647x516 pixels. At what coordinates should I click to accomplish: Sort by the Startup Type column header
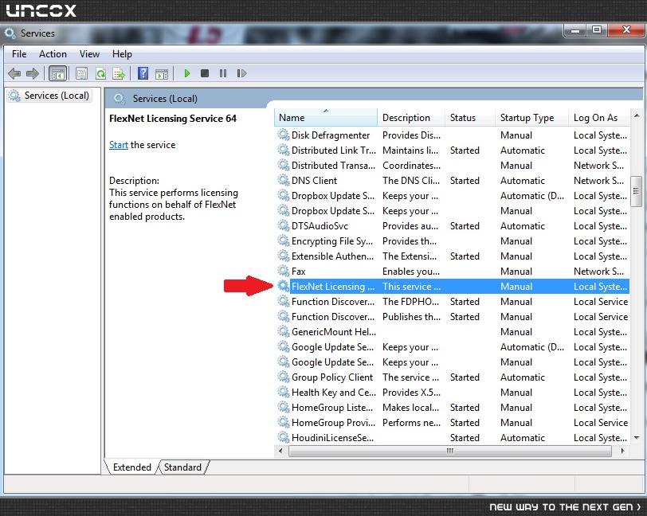[532, 118]
